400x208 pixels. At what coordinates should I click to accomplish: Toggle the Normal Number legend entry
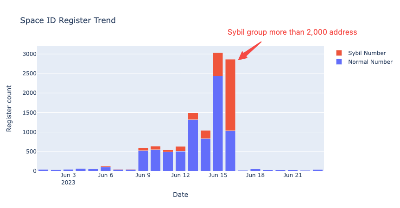tap(364, 62)
